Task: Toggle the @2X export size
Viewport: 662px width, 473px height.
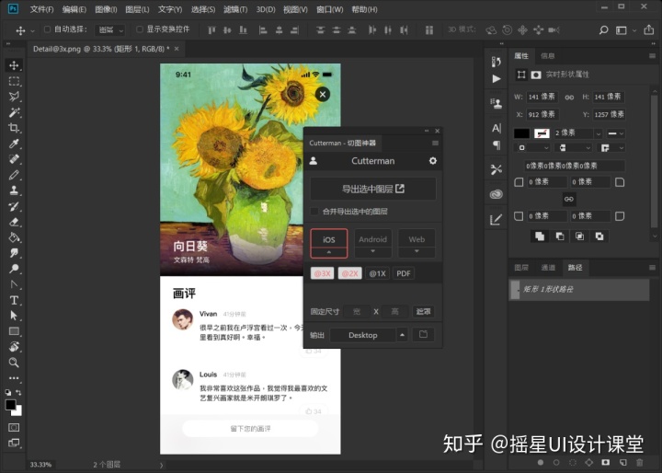Action: coord(350,273)
